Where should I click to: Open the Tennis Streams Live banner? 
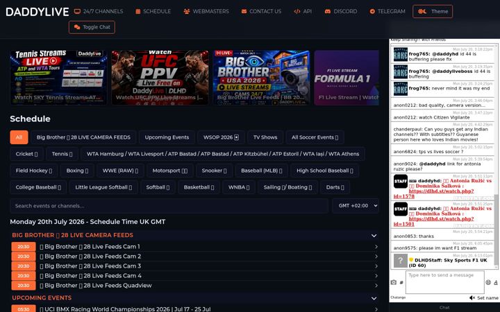click(x=58, y=78)
